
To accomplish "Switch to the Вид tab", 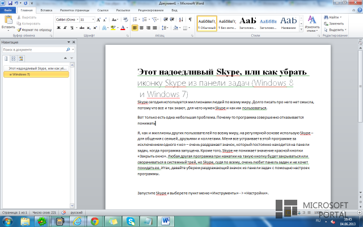I will point(174,10).
